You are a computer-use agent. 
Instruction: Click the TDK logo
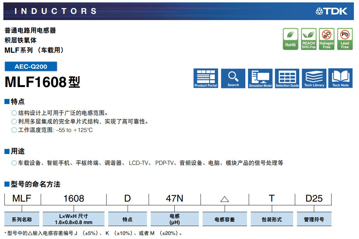pos(332,11)
